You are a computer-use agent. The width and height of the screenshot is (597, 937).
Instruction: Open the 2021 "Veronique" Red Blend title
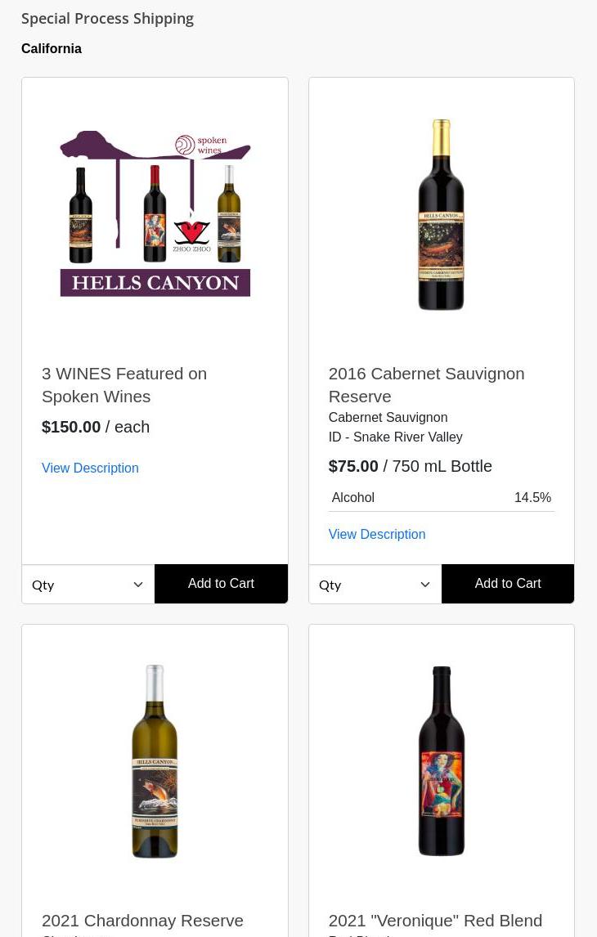(x=435, y=920)
